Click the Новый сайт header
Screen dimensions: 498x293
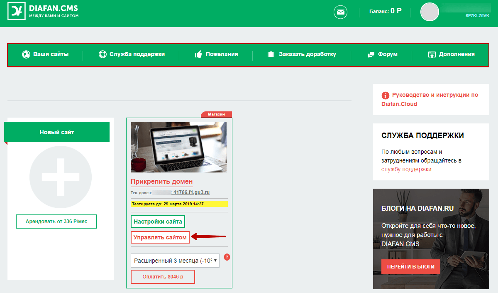[x=57, y=132]
